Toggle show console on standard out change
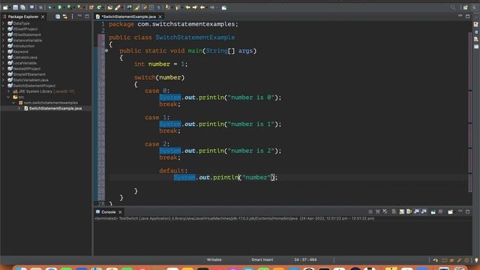The height and width of the screenshot is (270, 480). click(416, 211)
